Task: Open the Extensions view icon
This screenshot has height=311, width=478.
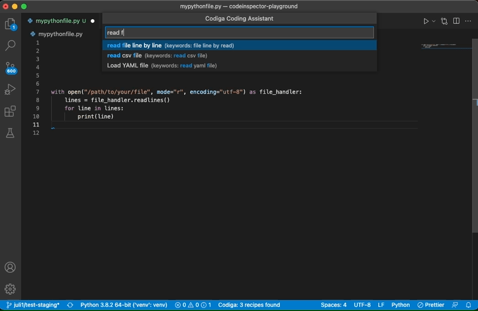Action: click(x=10, y=111)
